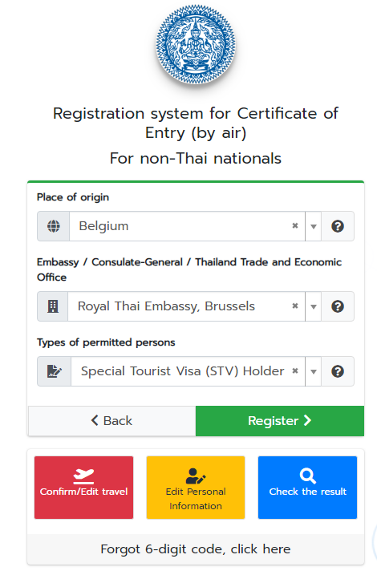Click the building icon beside Royal Thai Embassy

coord(53,306)
